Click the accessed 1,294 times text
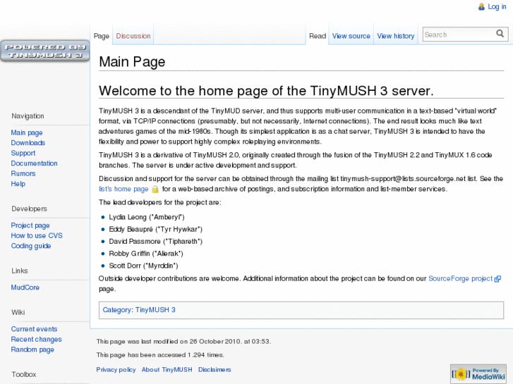 (x=160, y=355)
